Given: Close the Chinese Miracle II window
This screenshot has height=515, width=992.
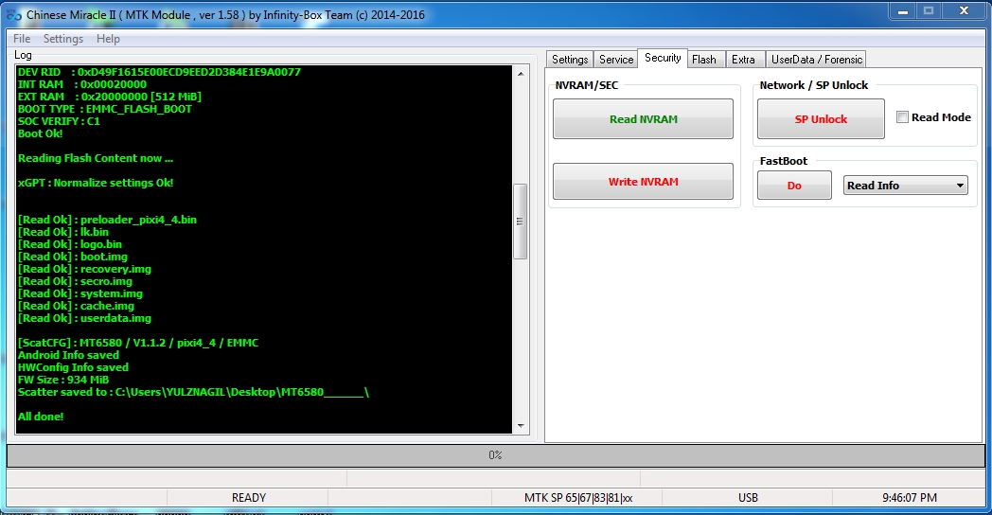Looking at the screenshot, I should click(x=964, y=11).
